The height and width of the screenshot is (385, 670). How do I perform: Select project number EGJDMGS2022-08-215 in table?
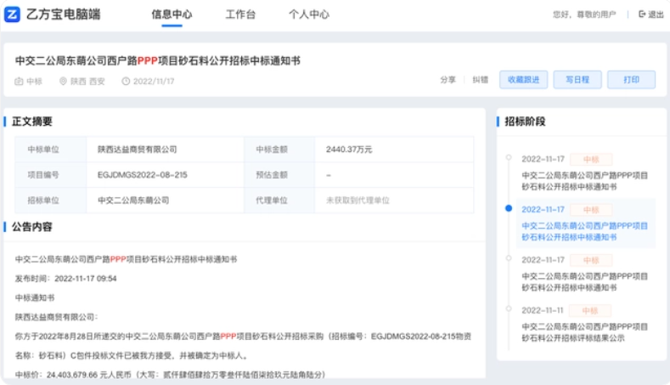coord(143,174)
